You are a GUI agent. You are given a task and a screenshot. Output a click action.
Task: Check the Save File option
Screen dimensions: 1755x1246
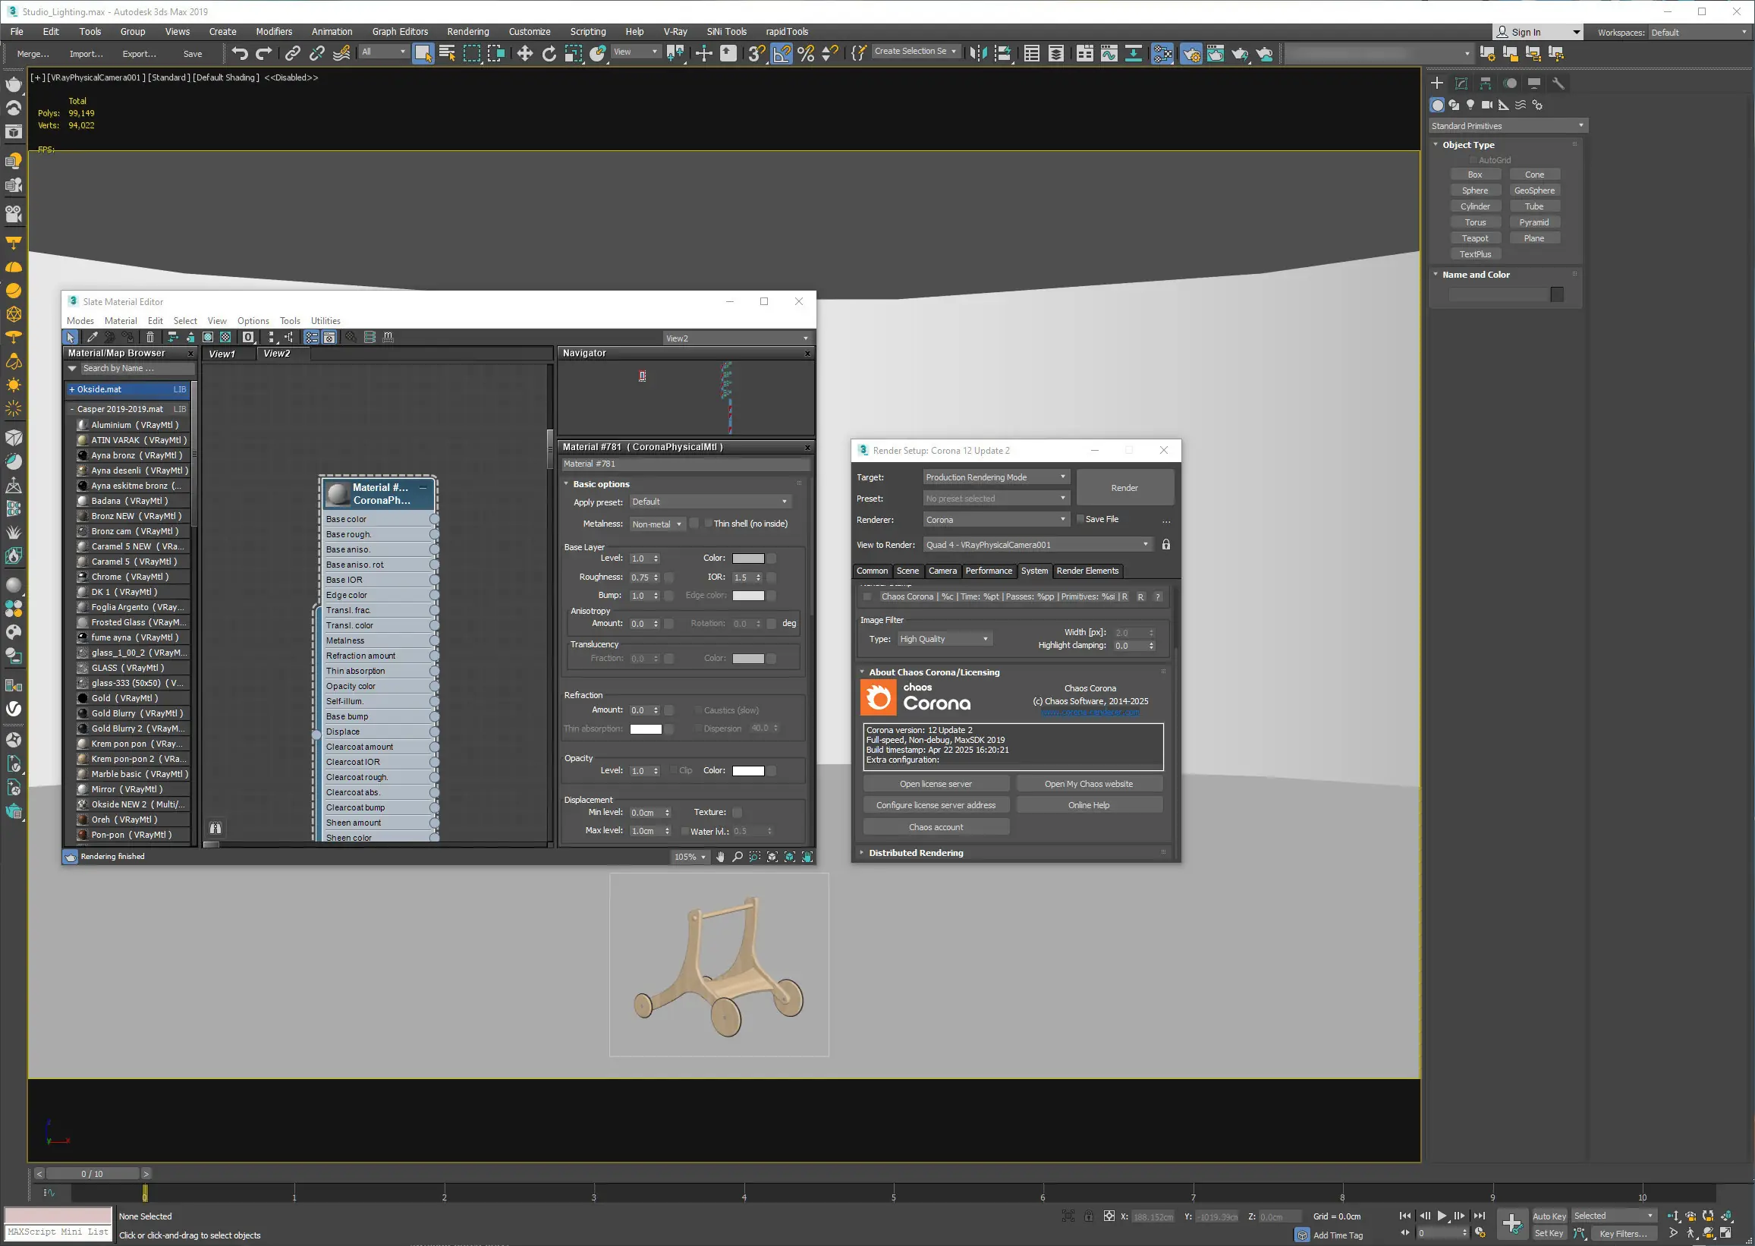coord(1080,520)
